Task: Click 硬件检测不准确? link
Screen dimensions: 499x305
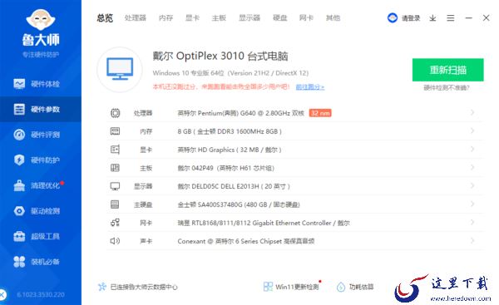Action: point(446,88)
